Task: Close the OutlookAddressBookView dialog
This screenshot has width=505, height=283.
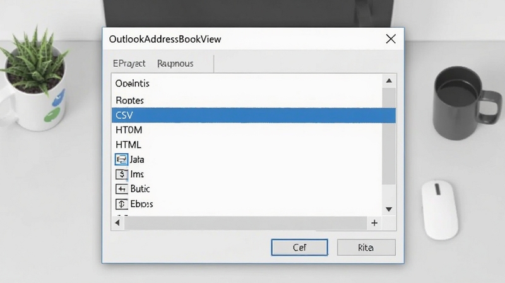Action: 391,39
